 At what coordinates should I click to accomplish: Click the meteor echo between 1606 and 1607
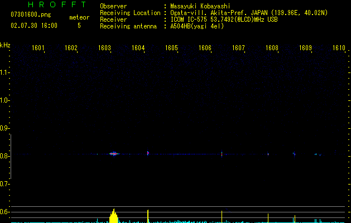click(222, 154)
